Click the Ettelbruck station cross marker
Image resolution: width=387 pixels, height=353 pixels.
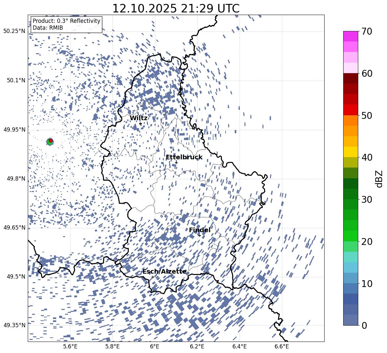click(176, 163)
